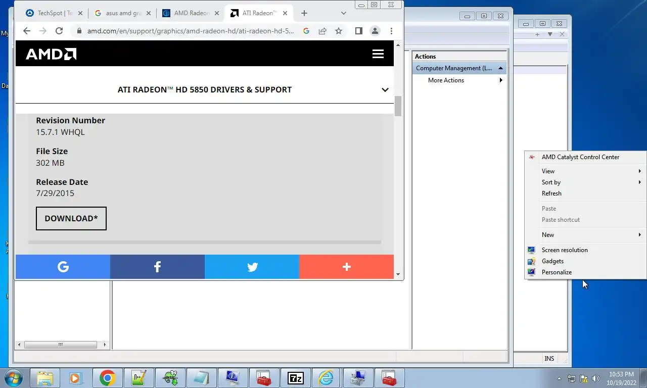Viewport: 647px width, 388px height.
Task: Close the TechSpot tab
Action: click(x=80, y=13)
